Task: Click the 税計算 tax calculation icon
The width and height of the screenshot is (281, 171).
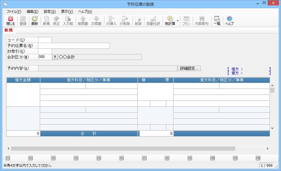Action: 170,21
